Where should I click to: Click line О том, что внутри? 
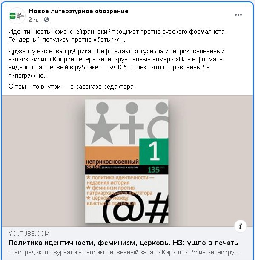pos(72,87)
